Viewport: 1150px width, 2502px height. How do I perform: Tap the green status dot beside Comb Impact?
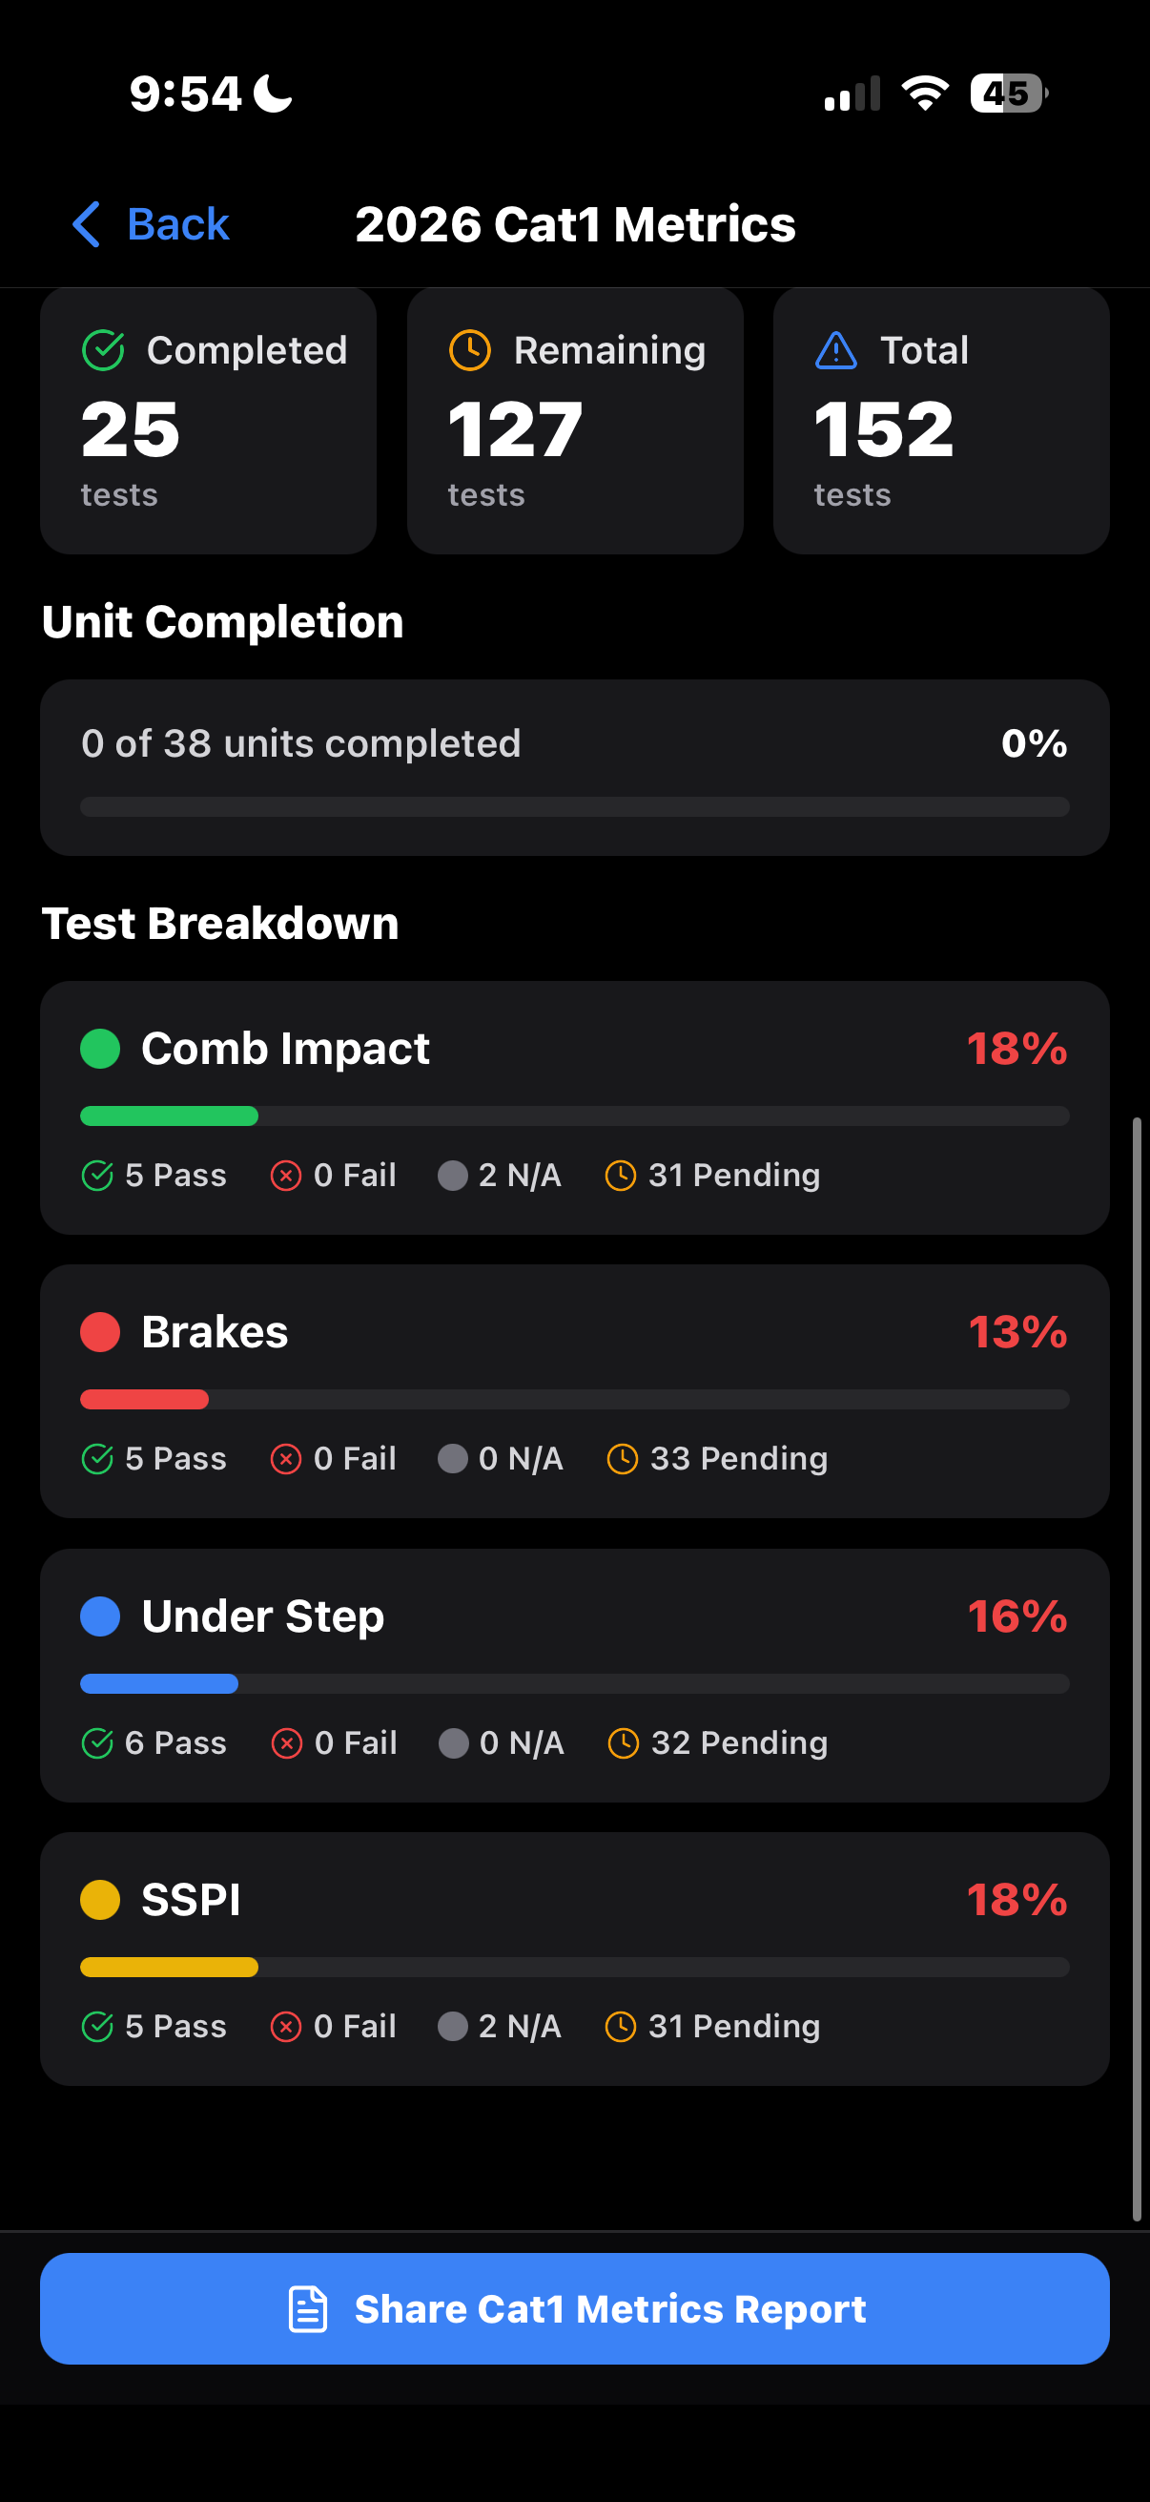pos(99,1049)
